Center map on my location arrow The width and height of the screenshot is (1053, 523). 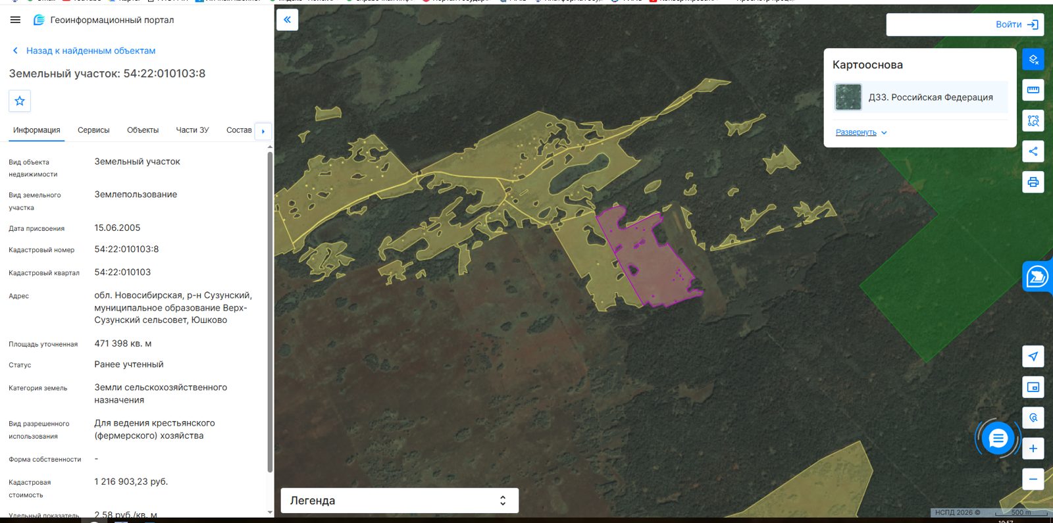click(x=1033, y=357)
